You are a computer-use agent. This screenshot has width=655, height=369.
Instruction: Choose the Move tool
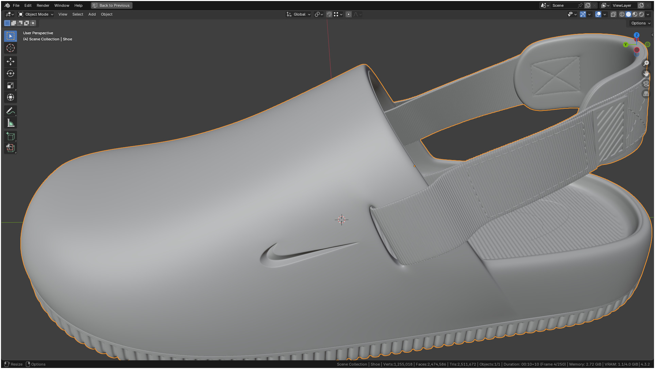pyautogui.click(x=11, y=62)
